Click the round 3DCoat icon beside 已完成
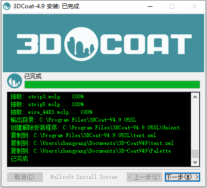 (x=15, y=81)
